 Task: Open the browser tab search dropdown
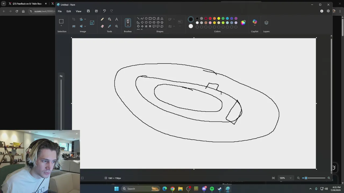pos(3,4)
